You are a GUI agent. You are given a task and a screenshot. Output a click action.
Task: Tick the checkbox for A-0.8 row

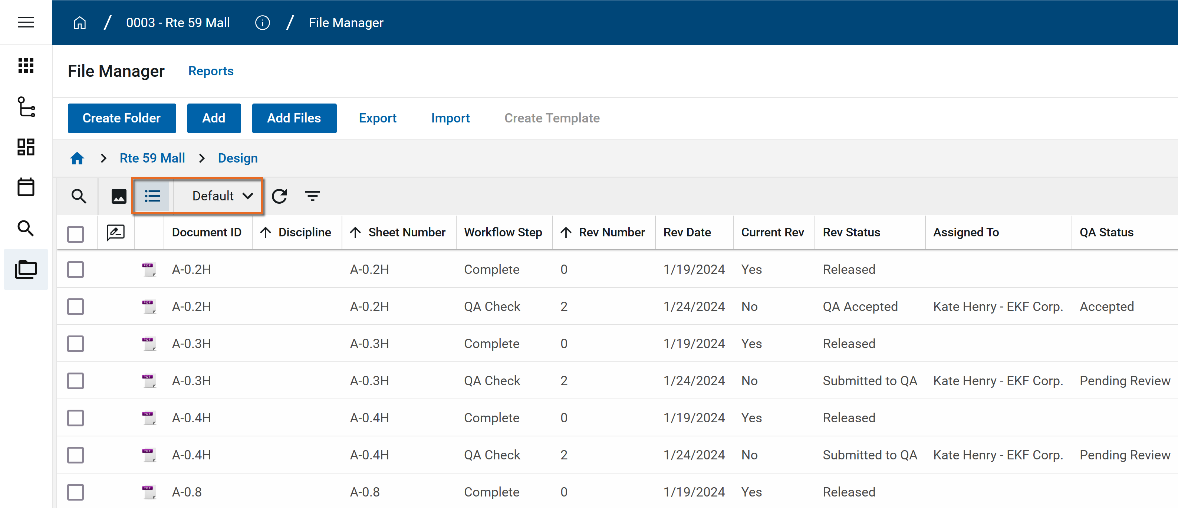(75, 492)
